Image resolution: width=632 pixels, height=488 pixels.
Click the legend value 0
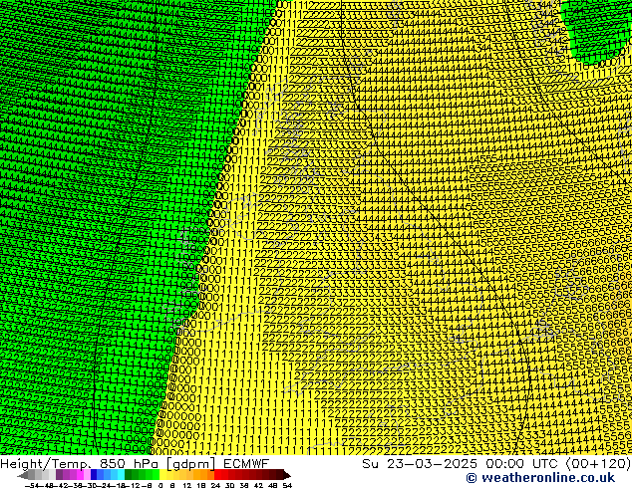click(160, 485)
